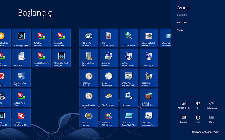Launch the Disk Temizleme tile
This screenshot has width=225, height=140.
tap(109, 98)
